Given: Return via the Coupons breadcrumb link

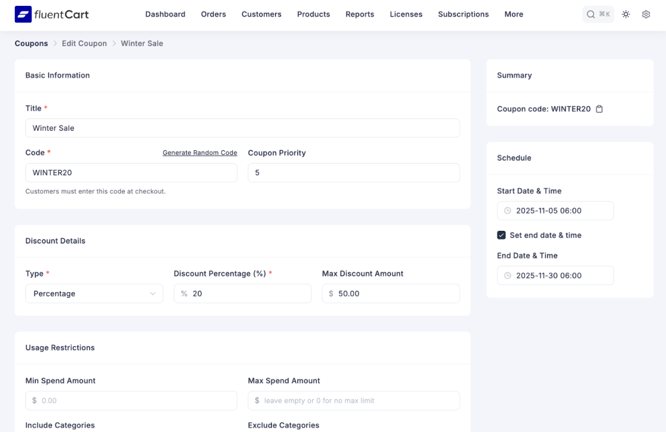Looking at the screenshot, I should click(31, 43).
